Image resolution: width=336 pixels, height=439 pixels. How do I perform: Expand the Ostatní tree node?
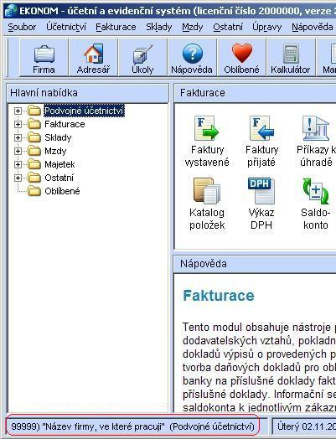point(18,178)
